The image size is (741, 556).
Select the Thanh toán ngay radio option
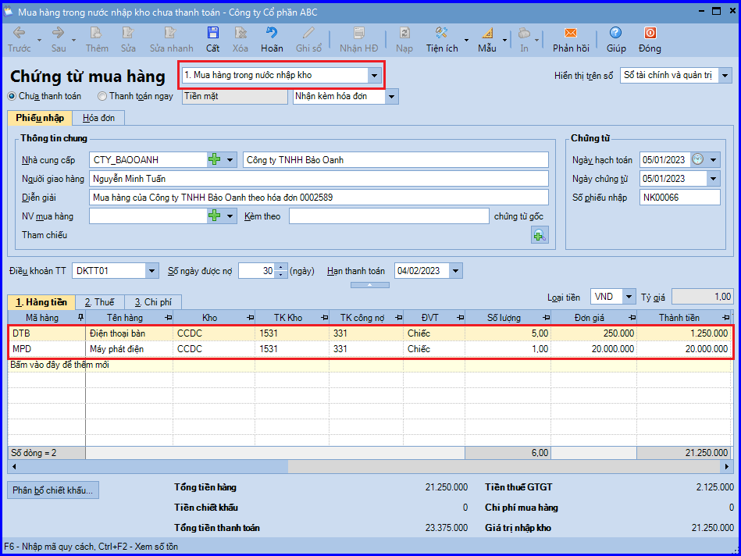pyautogui.click(x=102, y=96)
